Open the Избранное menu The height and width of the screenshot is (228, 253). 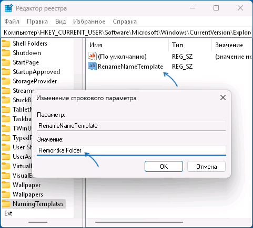[89, 21]
